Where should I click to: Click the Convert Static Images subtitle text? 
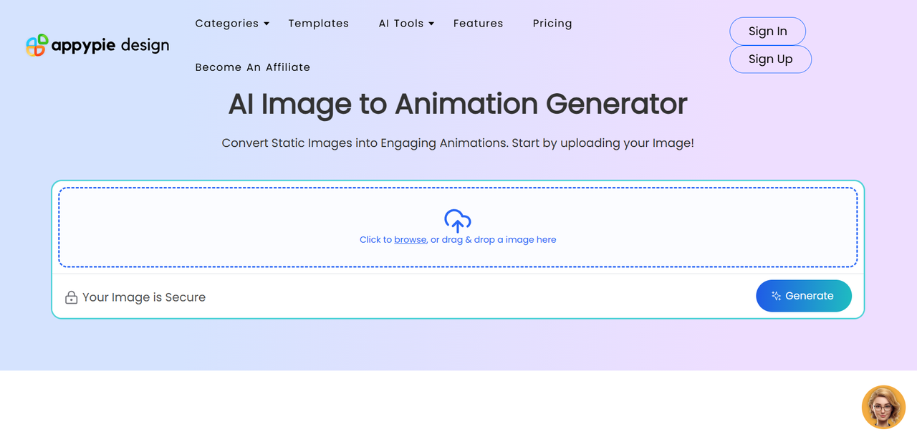[x=458, y=143]
